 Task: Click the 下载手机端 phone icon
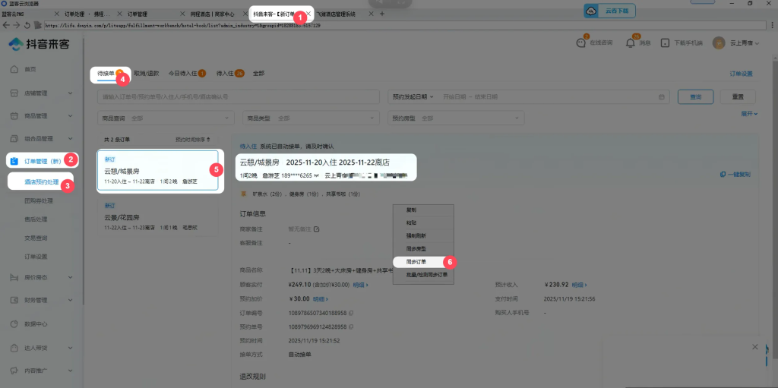click(x=665, y=43)
